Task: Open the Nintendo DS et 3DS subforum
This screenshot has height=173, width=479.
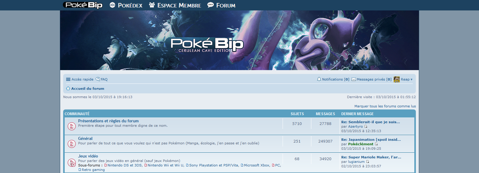Action: click(125, 165)
